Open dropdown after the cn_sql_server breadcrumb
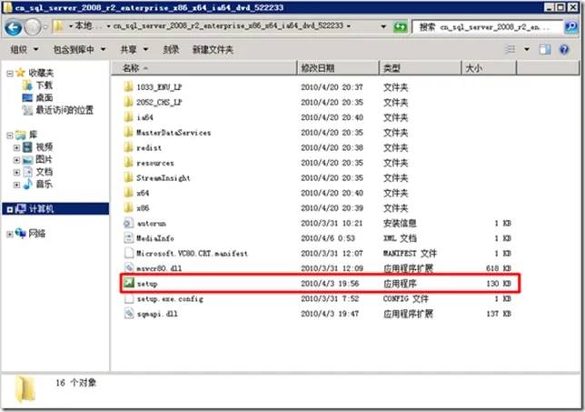 (349, 26)
